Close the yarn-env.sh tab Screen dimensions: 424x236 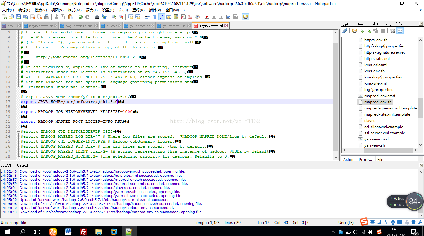[153, 26]
